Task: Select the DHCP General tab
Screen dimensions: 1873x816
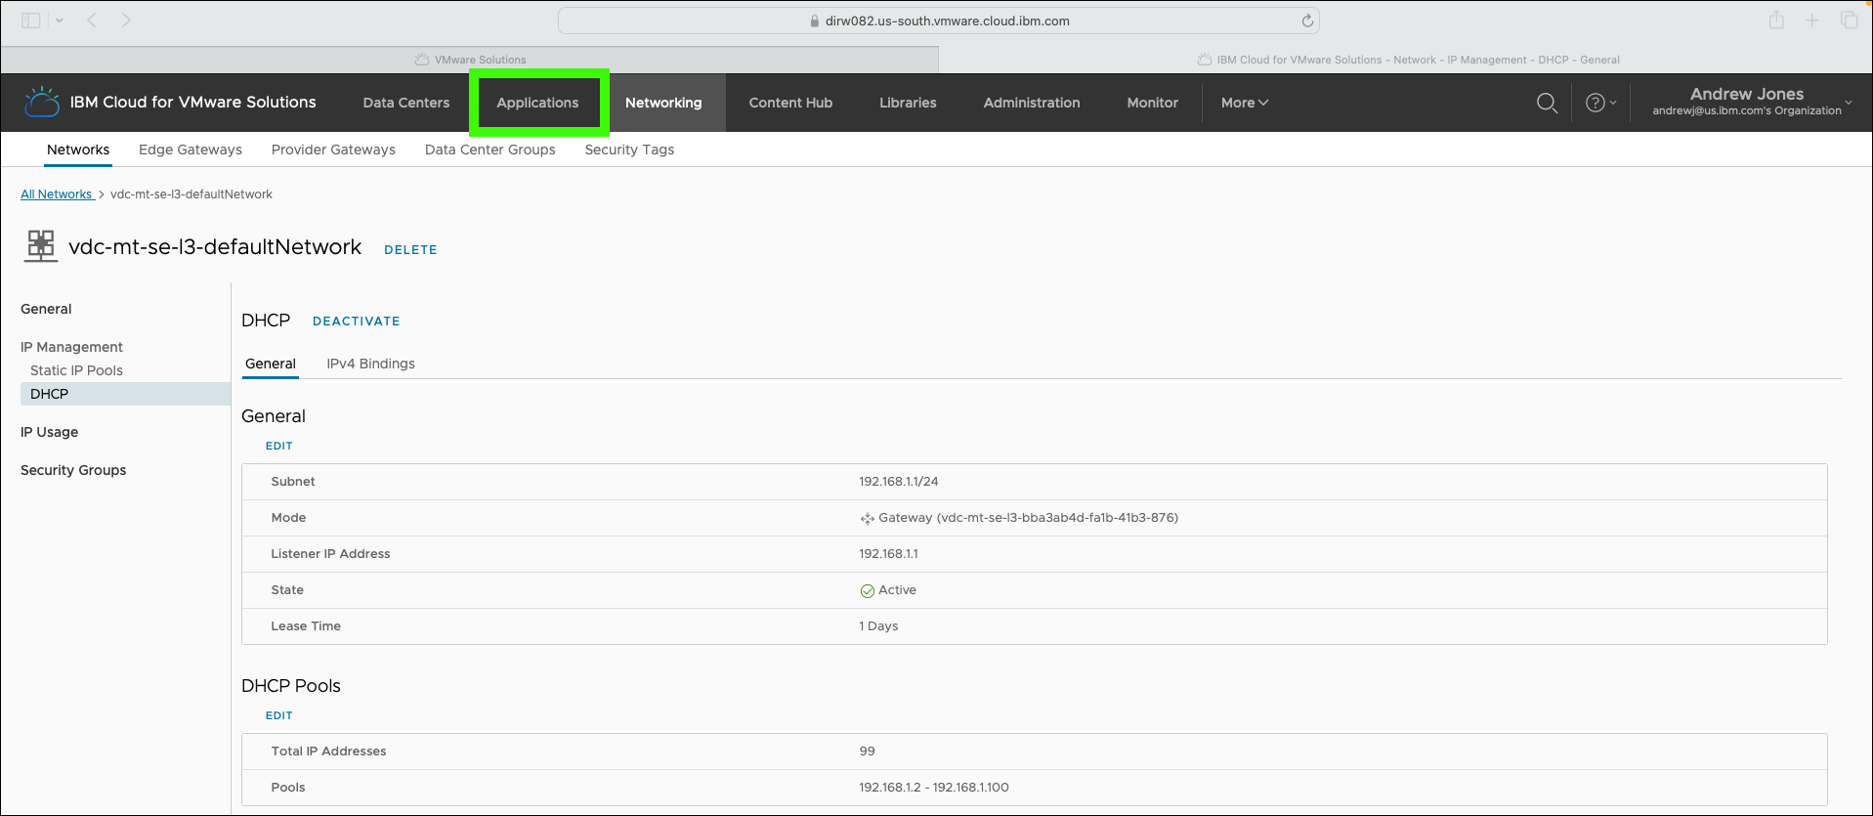Action: tap(271, 364)
